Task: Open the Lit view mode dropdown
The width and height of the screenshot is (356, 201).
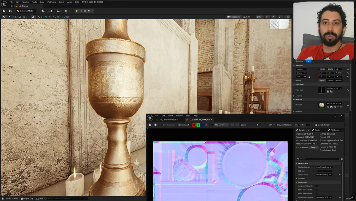Action: (260, 17)
